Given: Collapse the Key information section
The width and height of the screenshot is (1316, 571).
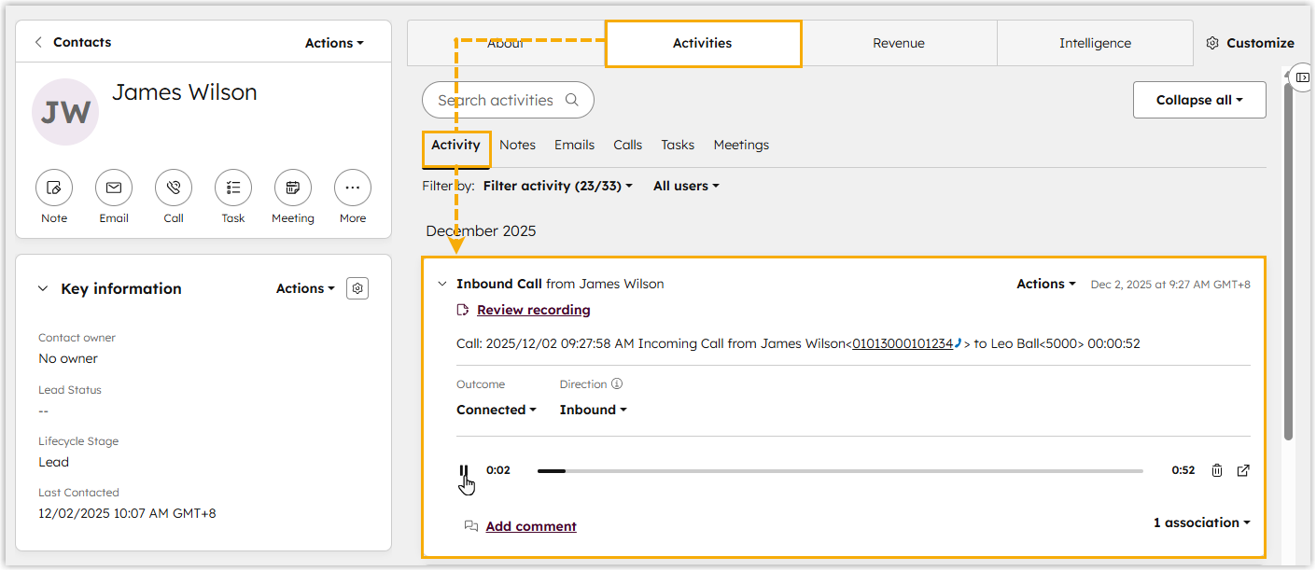Looking at the screenshot, I should 43,288.
